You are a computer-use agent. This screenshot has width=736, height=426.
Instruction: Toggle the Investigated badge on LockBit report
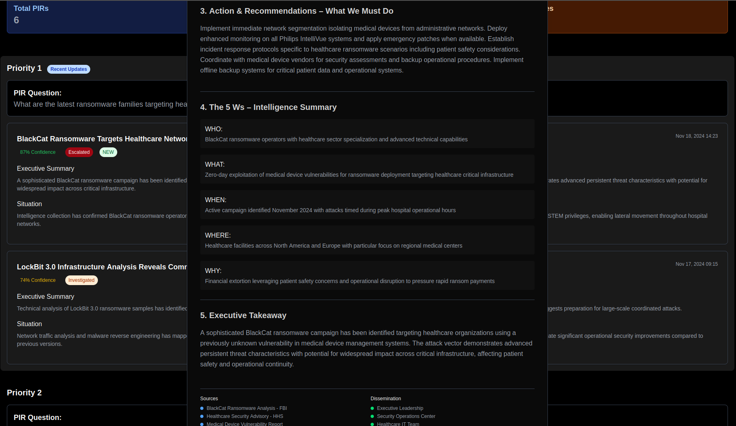coord(81,280)
